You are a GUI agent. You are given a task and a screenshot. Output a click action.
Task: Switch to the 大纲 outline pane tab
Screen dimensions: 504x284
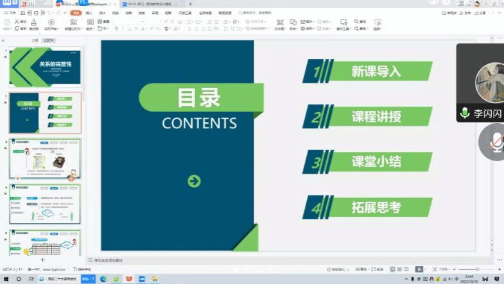(35, 40)
